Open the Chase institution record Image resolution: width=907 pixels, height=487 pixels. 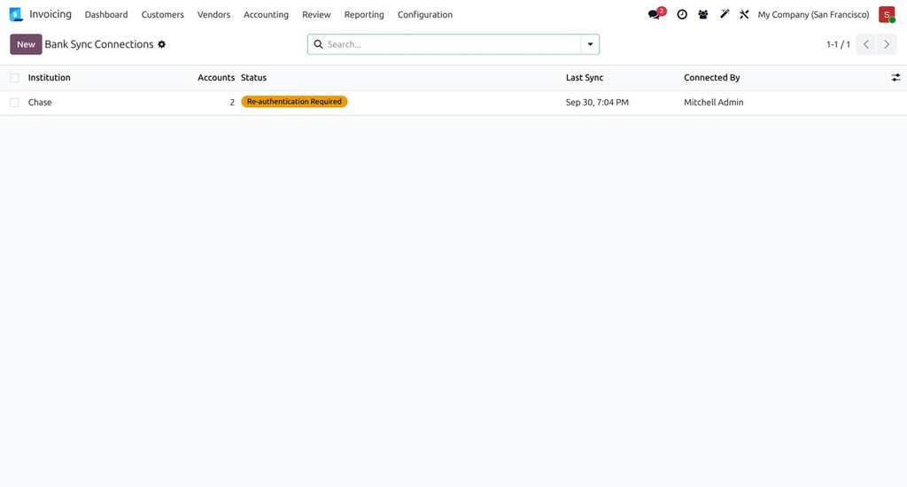(x=40, y=103)
